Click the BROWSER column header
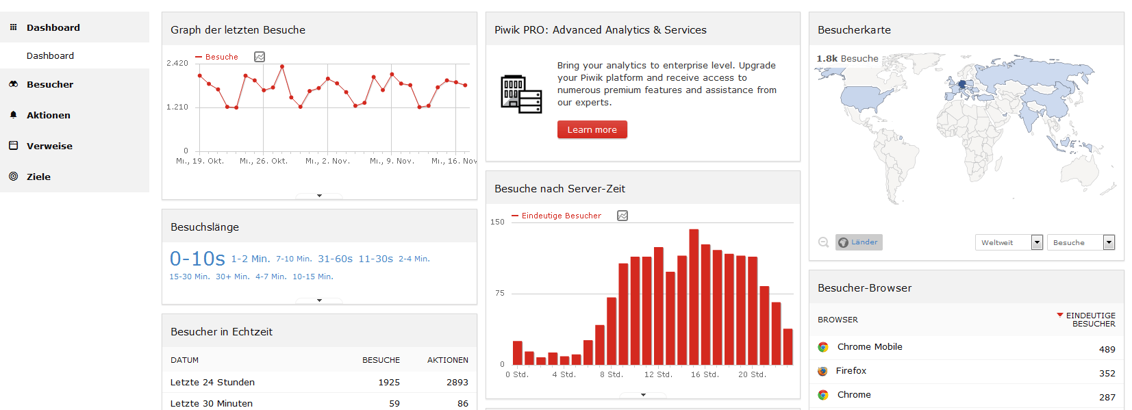Screen dimensions: 1132x410 point(838,320)
